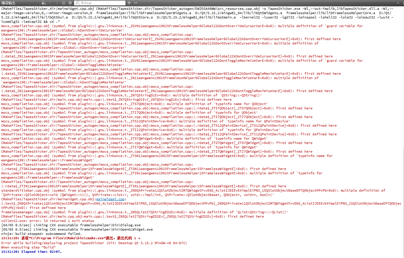Image resolution: width=404 pixels, height=258 pixels.
Task: Zoom out output text with minus icon
Action: point(135,3)
